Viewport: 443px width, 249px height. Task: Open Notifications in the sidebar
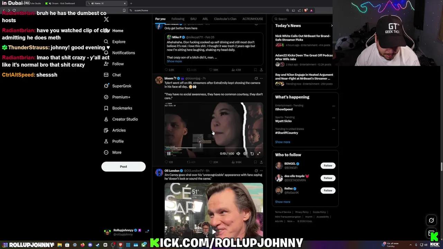click(119, 53)
